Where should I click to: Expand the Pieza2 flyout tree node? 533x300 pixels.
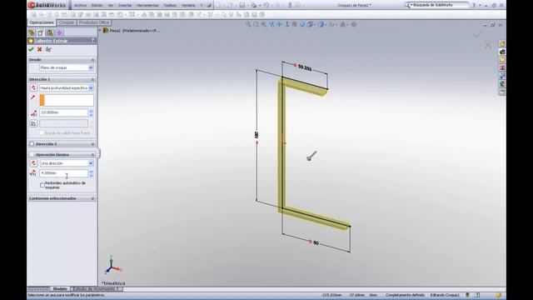pos(100,30)
